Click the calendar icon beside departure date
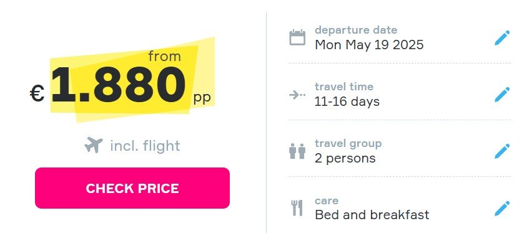532x241 pixels. coord(297,37)
